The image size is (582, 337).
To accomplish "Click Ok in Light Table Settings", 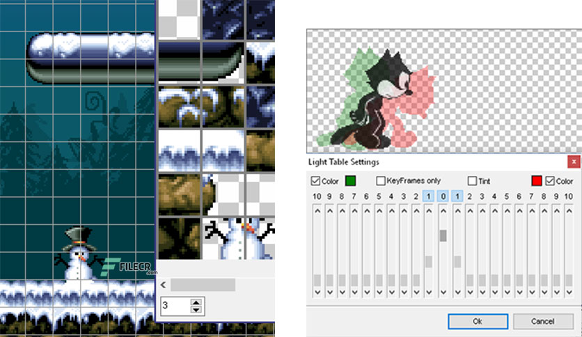I will coord(478,322).
